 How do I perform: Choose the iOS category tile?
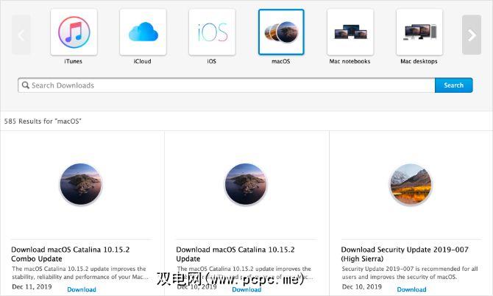pos(212,32)
